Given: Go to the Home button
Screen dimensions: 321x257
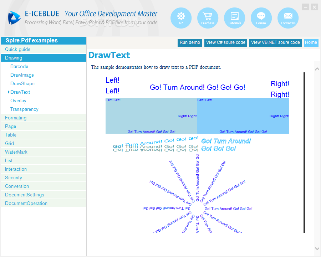Looking at the screenshot, I should (311, 42).
